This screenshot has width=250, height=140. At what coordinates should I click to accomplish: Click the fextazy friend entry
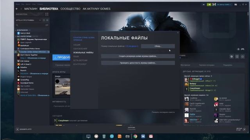201,84
